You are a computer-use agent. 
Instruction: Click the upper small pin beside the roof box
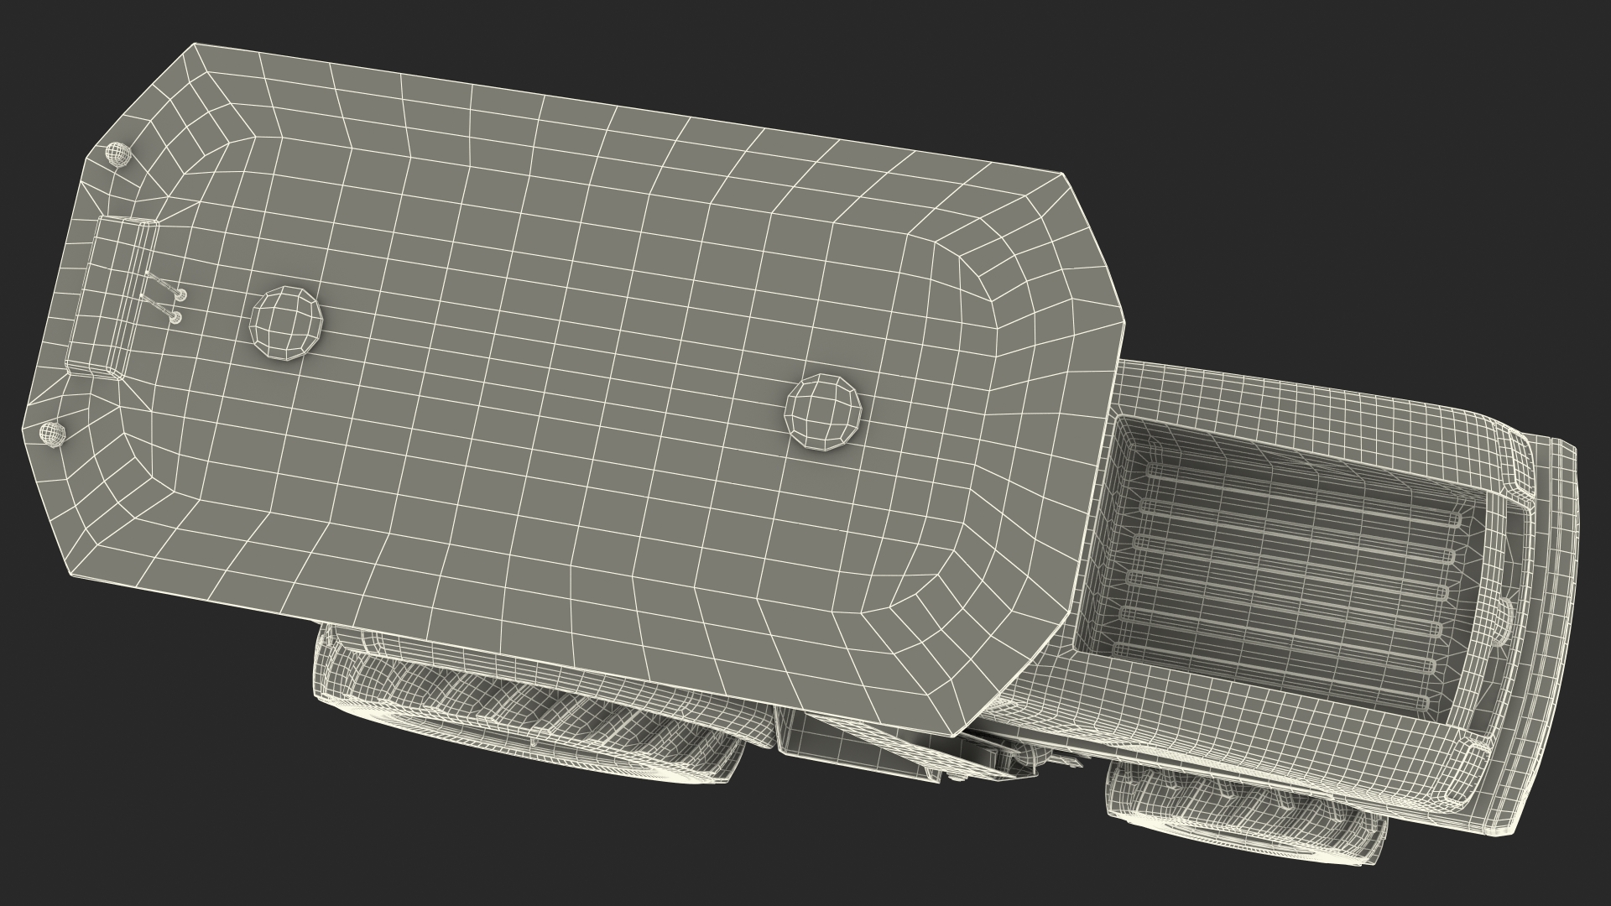coord(180,294)
